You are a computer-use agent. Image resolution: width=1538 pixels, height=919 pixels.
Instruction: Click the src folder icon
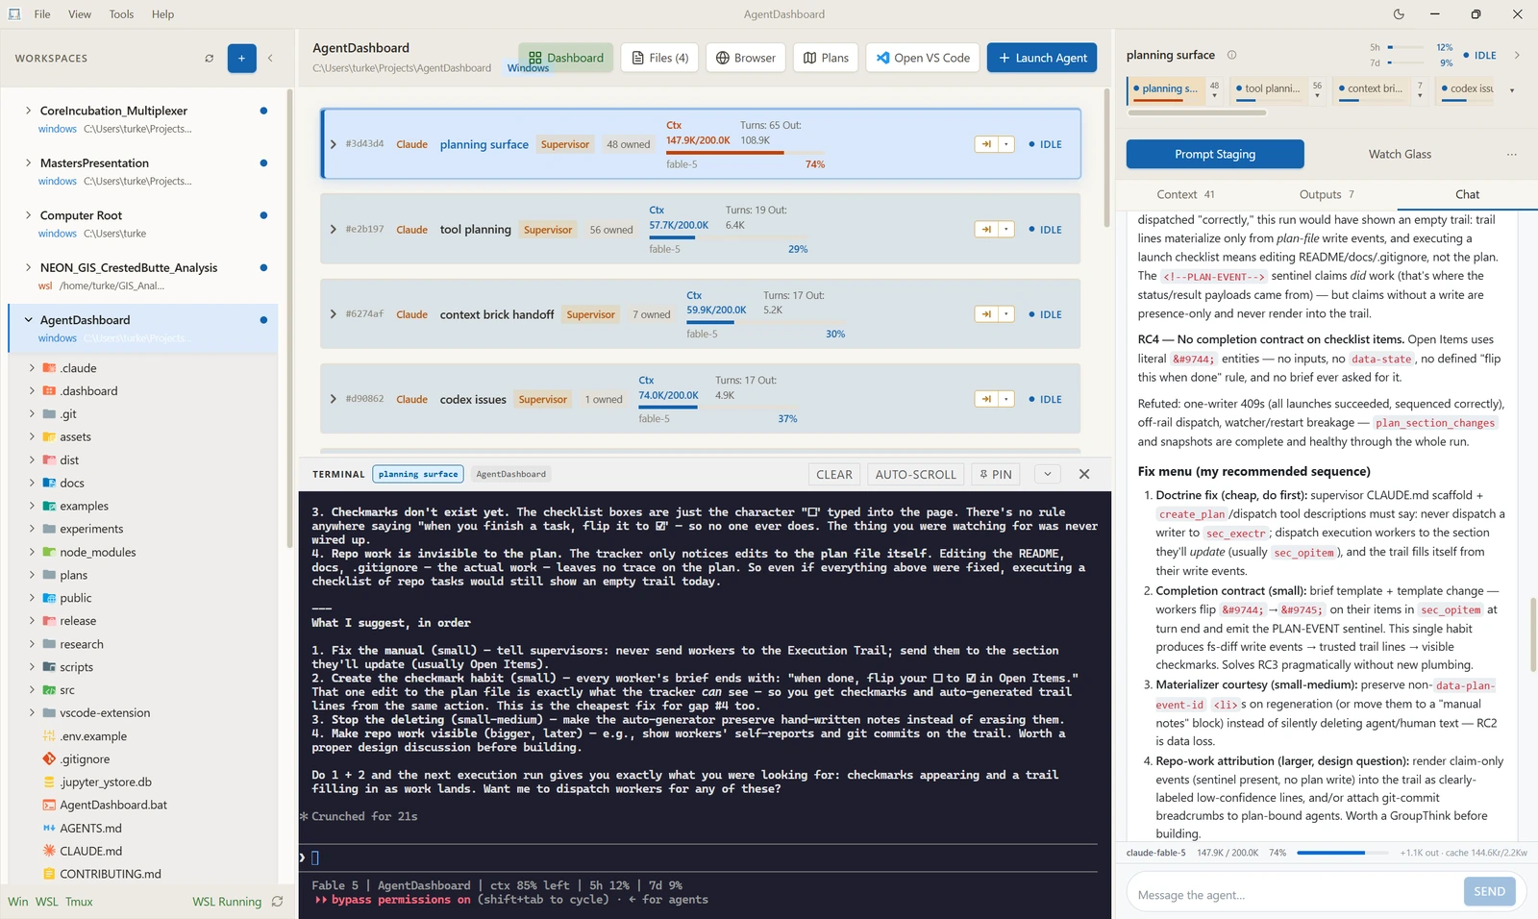(49, 690)
